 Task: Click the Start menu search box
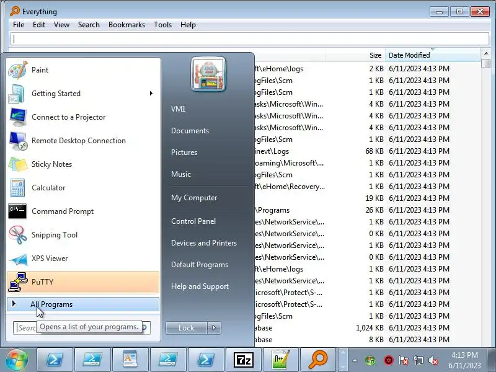[x=82, y=328]
